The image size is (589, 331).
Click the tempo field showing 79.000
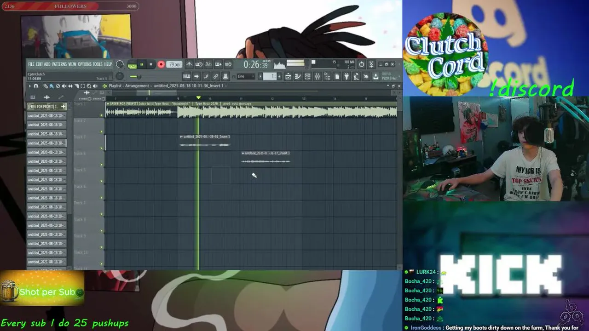point(174,64)
